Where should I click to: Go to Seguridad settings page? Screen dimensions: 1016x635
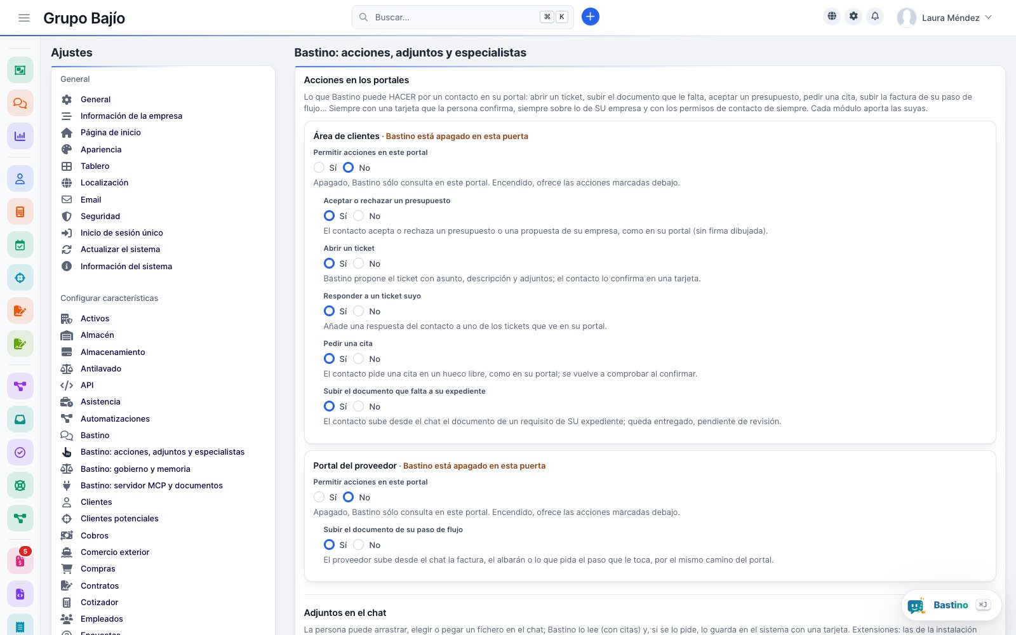point(100,216)
